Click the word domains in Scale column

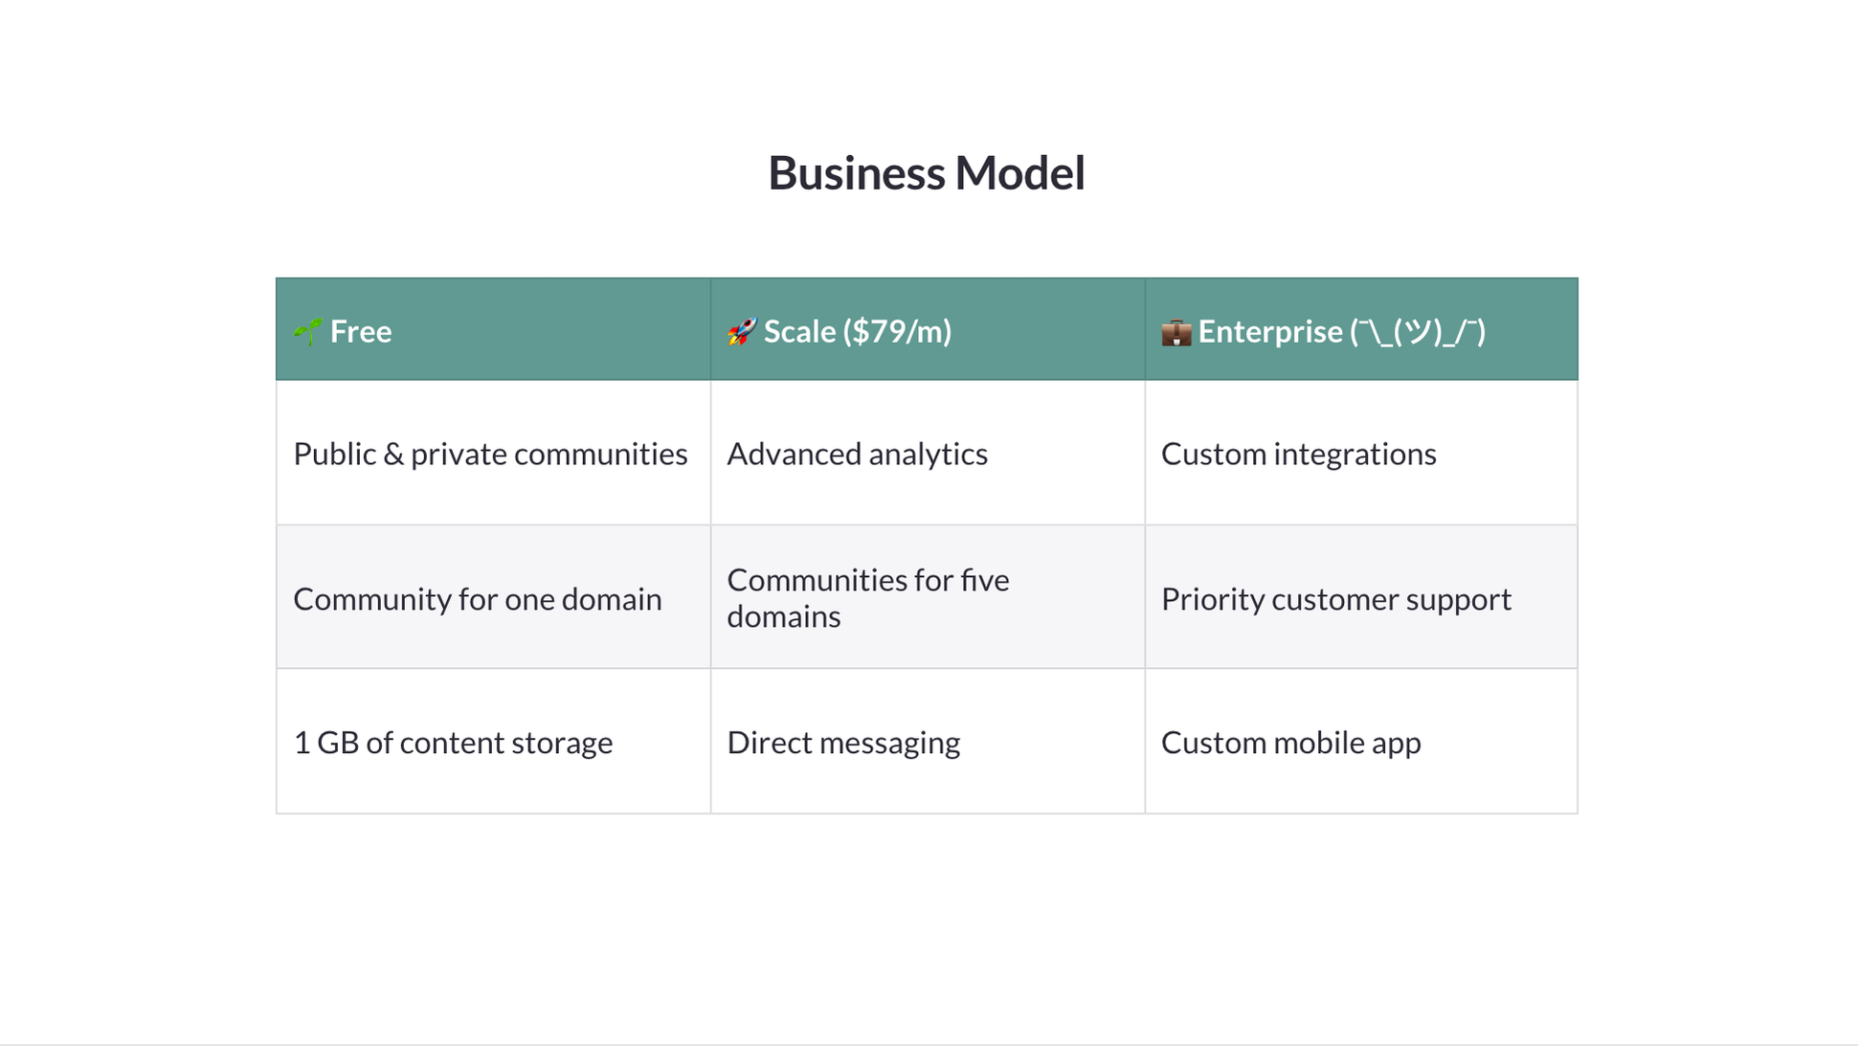pos(784,616)
